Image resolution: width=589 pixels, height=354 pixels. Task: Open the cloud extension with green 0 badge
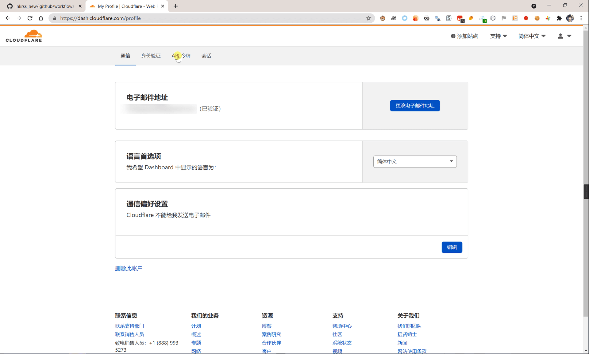483,19
